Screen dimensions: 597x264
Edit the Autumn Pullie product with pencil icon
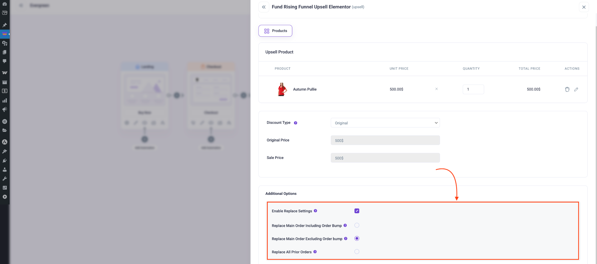[x=576, y=89]
